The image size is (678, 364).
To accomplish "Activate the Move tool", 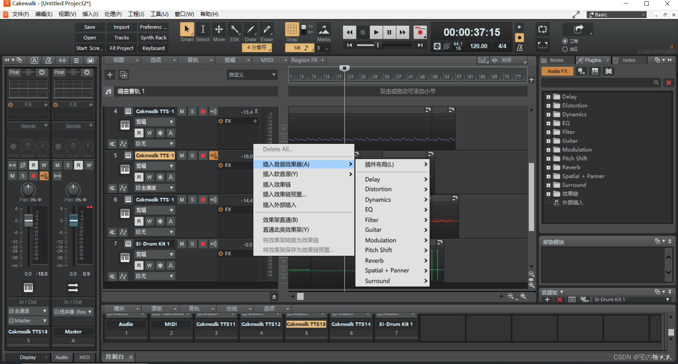I will pyautogui.click(x=219, y=29).
